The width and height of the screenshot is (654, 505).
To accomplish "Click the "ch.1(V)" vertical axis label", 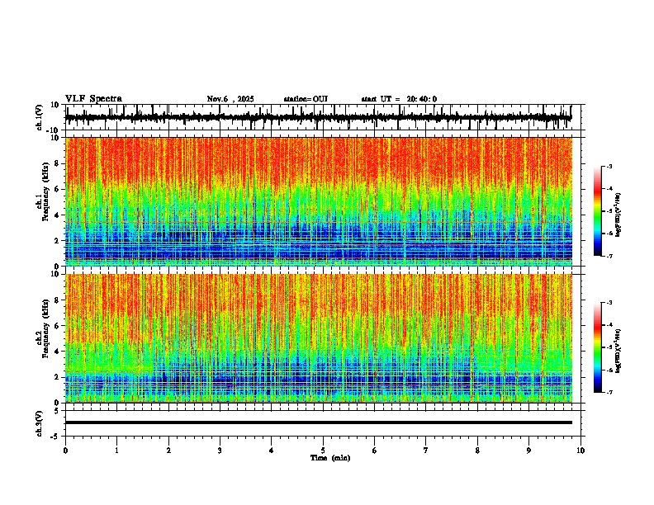I will click(x=40, y=117).
